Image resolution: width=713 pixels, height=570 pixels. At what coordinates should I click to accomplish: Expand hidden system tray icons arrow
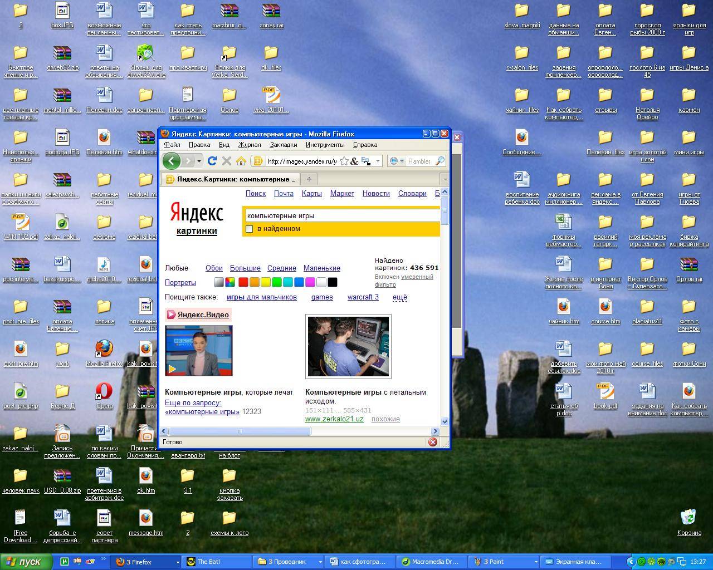(x=631, y=562)
